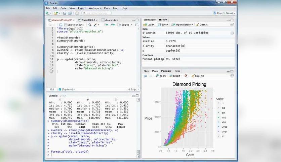
Task: Open the Import Dataset dropdown
Action: tap(182, 25)
